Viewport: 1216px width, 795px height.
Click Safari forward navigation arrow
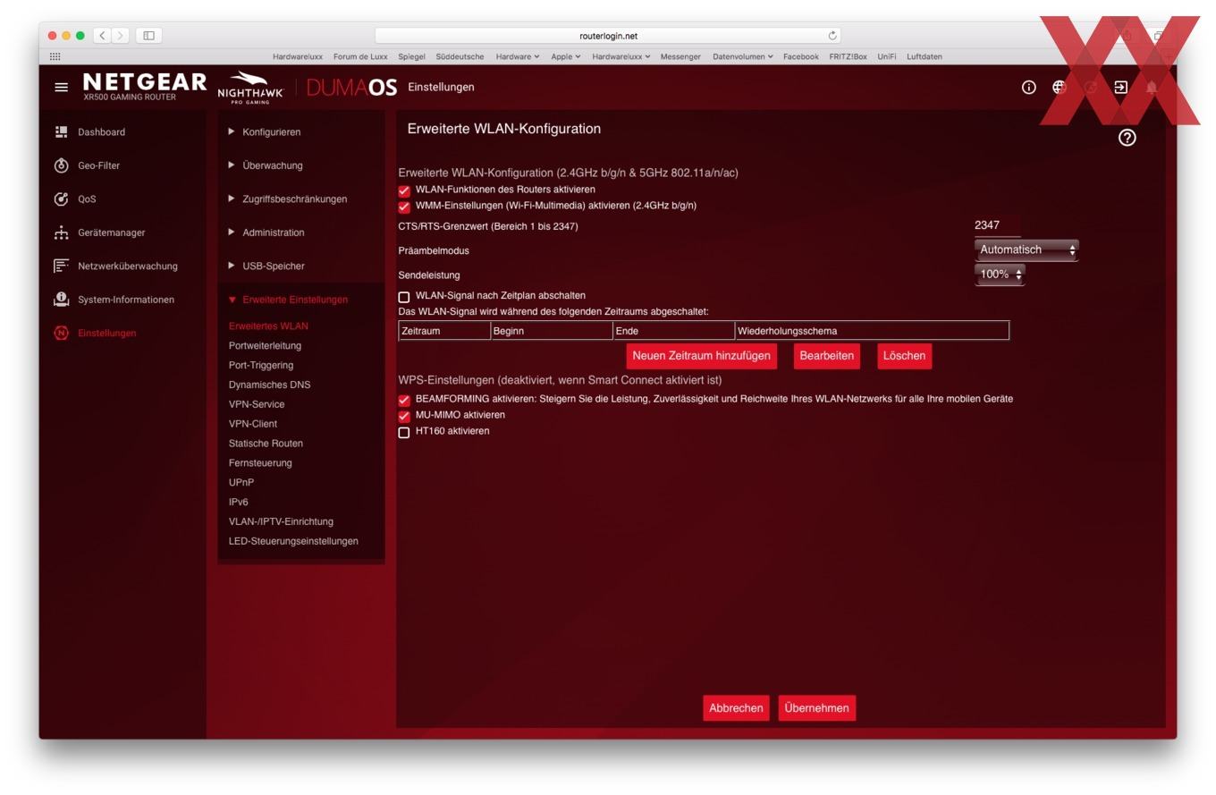121,36
